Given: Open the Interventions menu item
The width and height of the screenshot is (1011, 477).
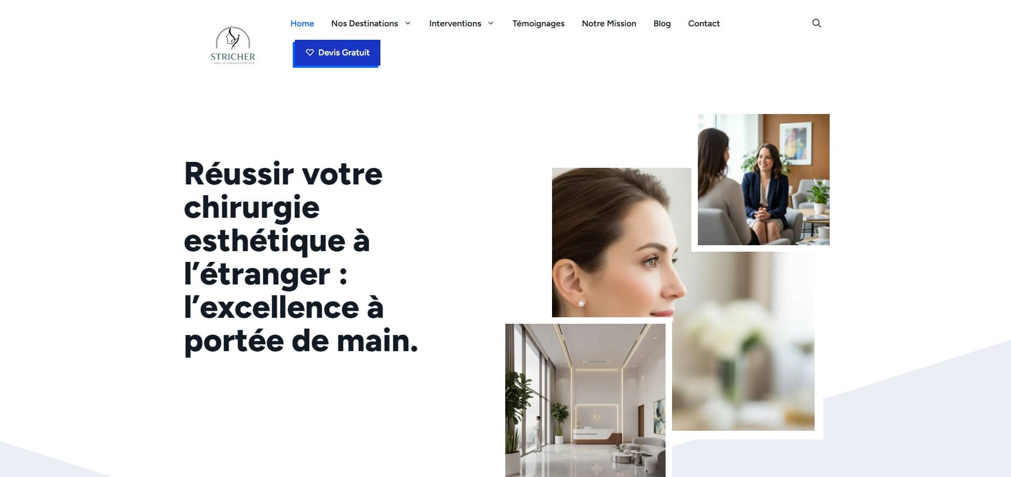Looking at the screenshot, I should 455,23.
